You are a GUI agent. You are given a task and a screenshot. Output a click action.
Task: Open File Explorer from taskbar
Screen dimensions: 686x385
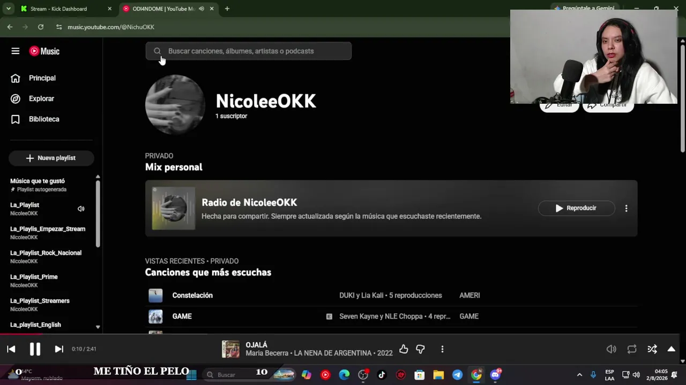click(x=438, y=375)
